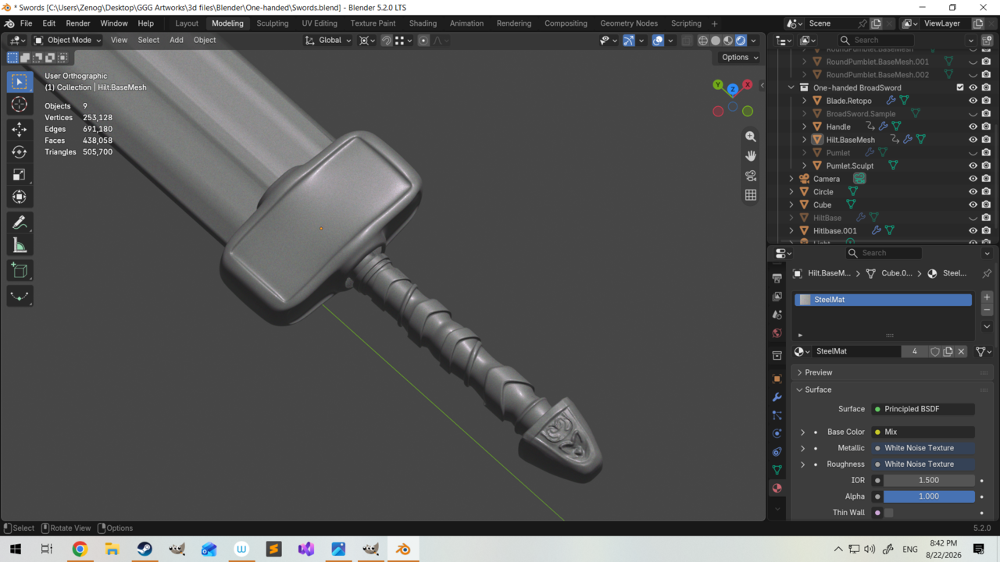The width and height of the screenshot is (1000, 562).
Task: Switch to rendered viewport shading
Action: [x=741, y=41]
